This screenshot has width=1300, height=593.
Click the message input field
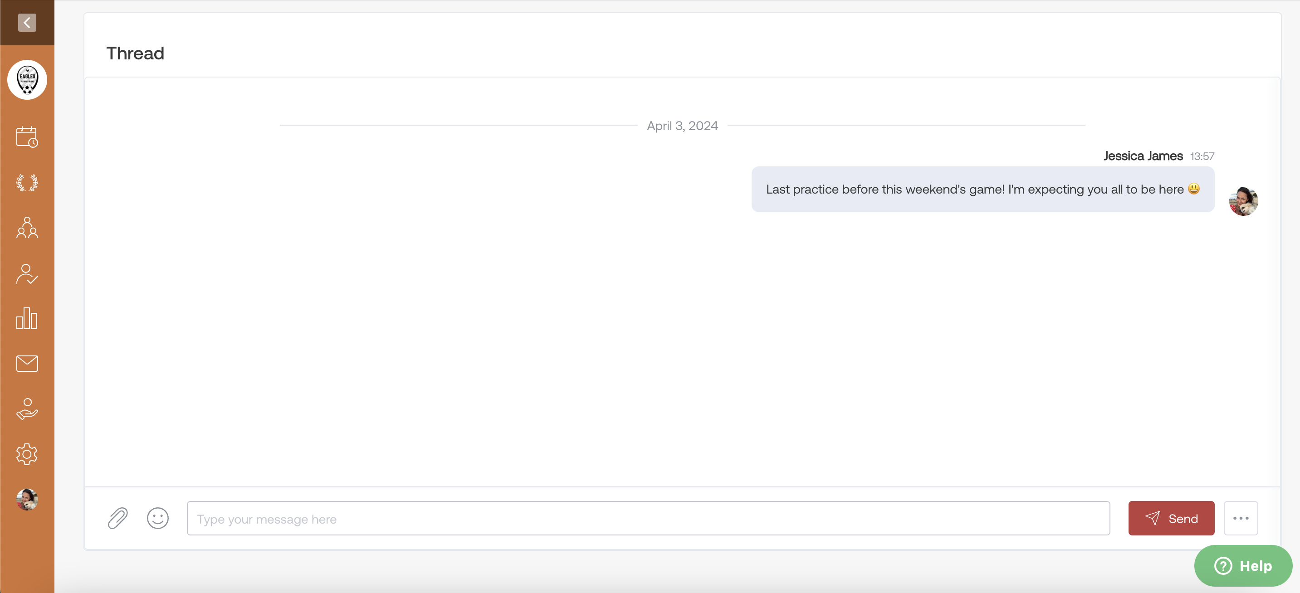click(x=648, y=518)
